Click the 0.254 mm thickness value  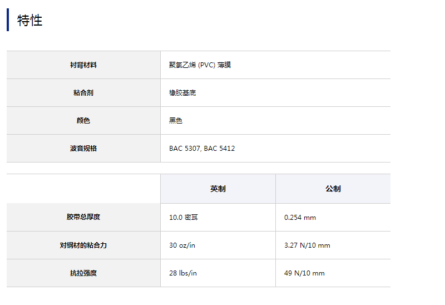click(x=300, y=218)
